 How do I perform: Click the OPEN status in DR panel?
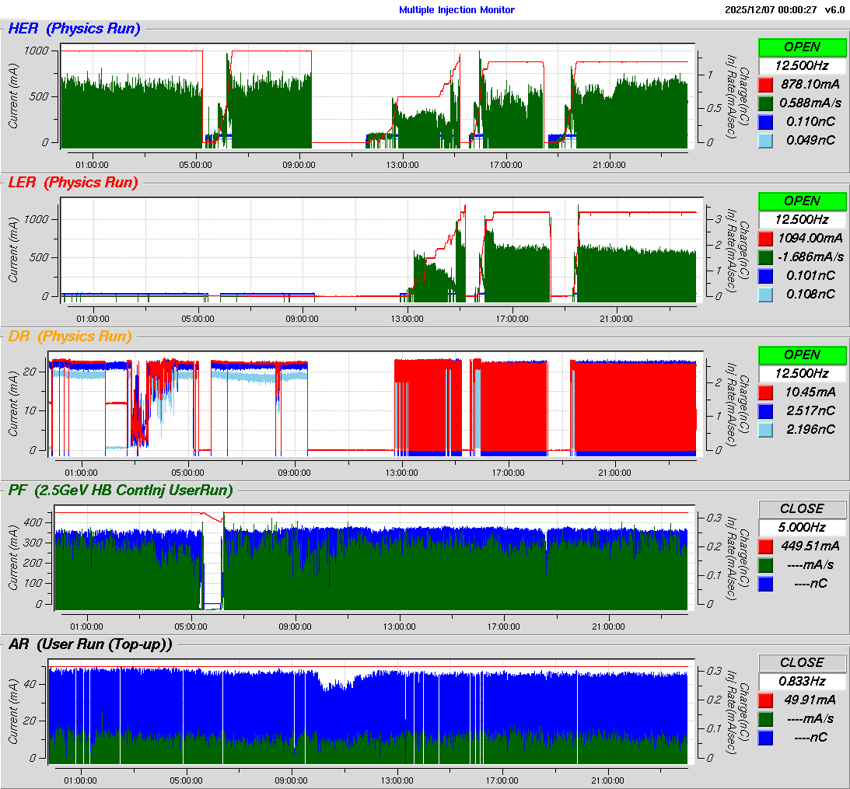[x=802, y=354]
